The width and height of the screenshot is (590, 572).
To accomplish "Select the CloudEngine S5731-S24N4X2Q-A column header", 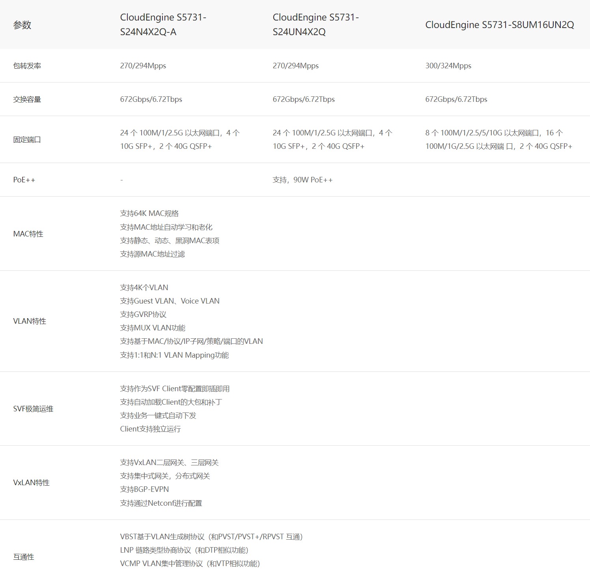I will pyautogui.click(x=163, y=24).
